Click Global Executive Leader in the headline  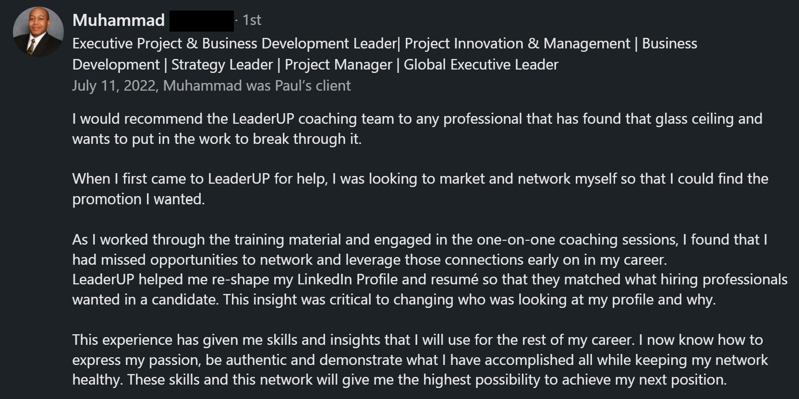[481, 64]
